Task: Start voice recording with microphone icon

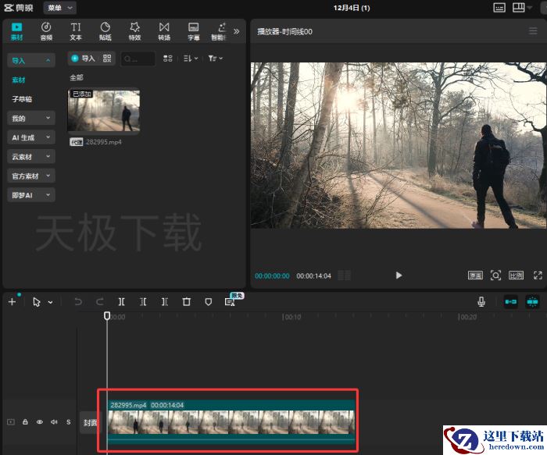Action: click(x=481, y=302)
